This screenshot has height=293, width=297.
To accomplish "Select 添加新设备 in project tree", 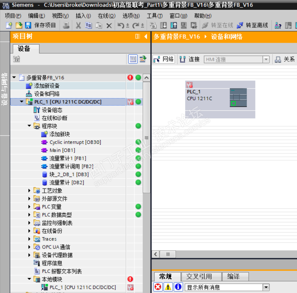I will click(47, 86).
